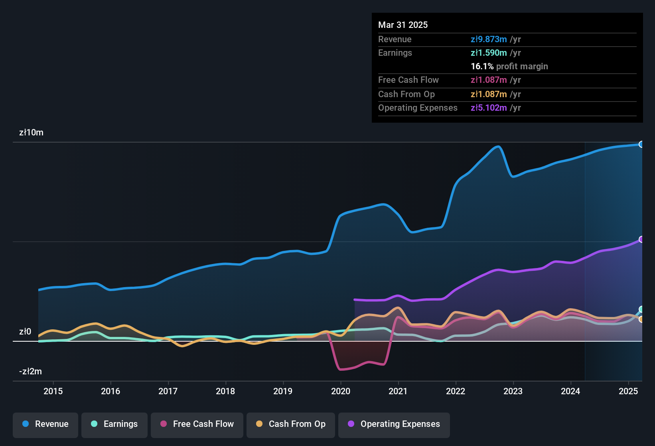Select the Operating Expenses legend tab
Viewport: 655px width, 446px height.
[x=394, y=424]
